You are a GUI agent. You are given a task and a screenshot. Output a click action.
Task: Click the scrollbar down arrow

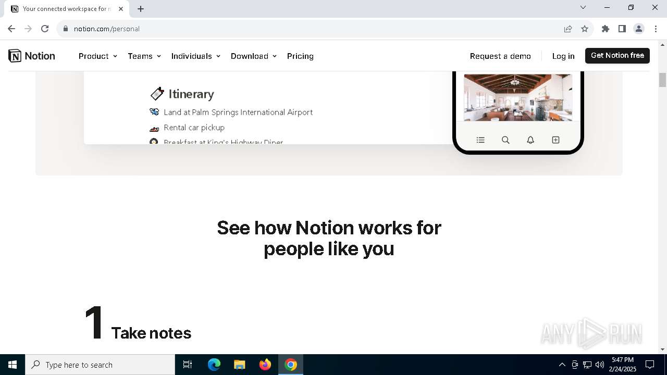pos(663,349)
